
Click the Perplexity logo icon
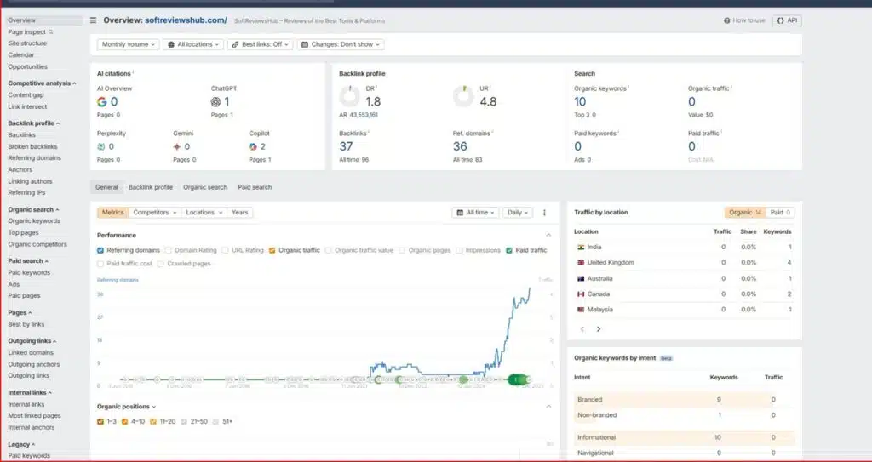(100, 147)
